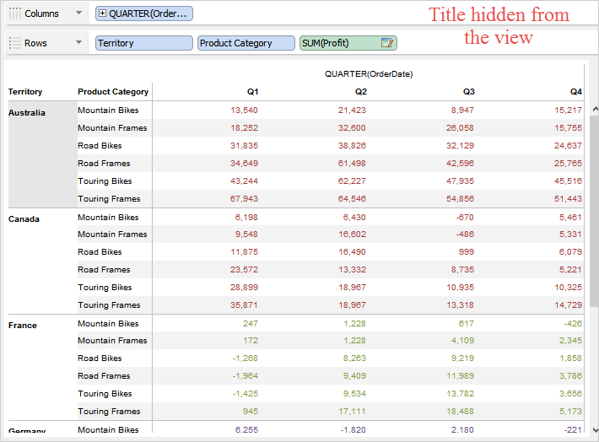This screenshot has width=599, height=442.
Task: Select Australia Mountain Bikes row label
Action: (x=108, y=110)
